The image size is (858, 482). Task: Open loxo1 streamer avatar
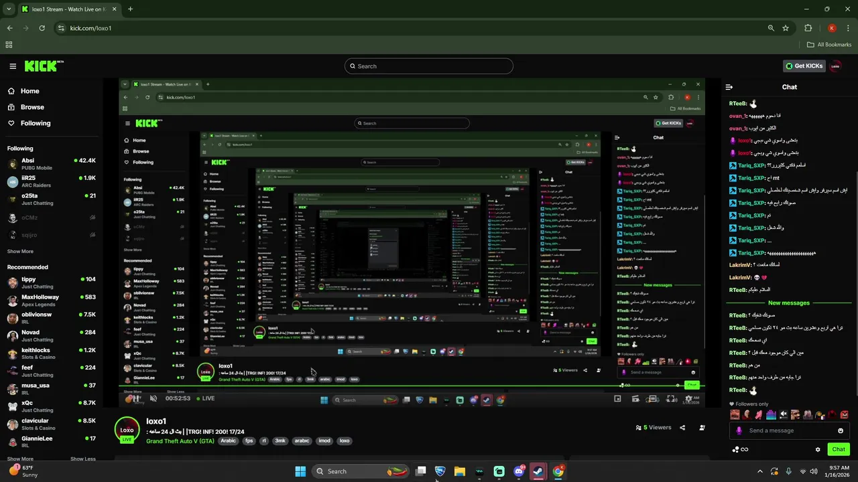127,430
